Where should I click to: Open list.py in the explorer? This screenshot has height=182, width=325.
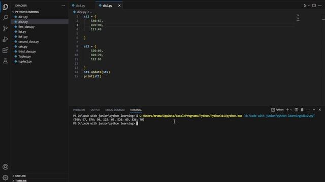[22, 32]
